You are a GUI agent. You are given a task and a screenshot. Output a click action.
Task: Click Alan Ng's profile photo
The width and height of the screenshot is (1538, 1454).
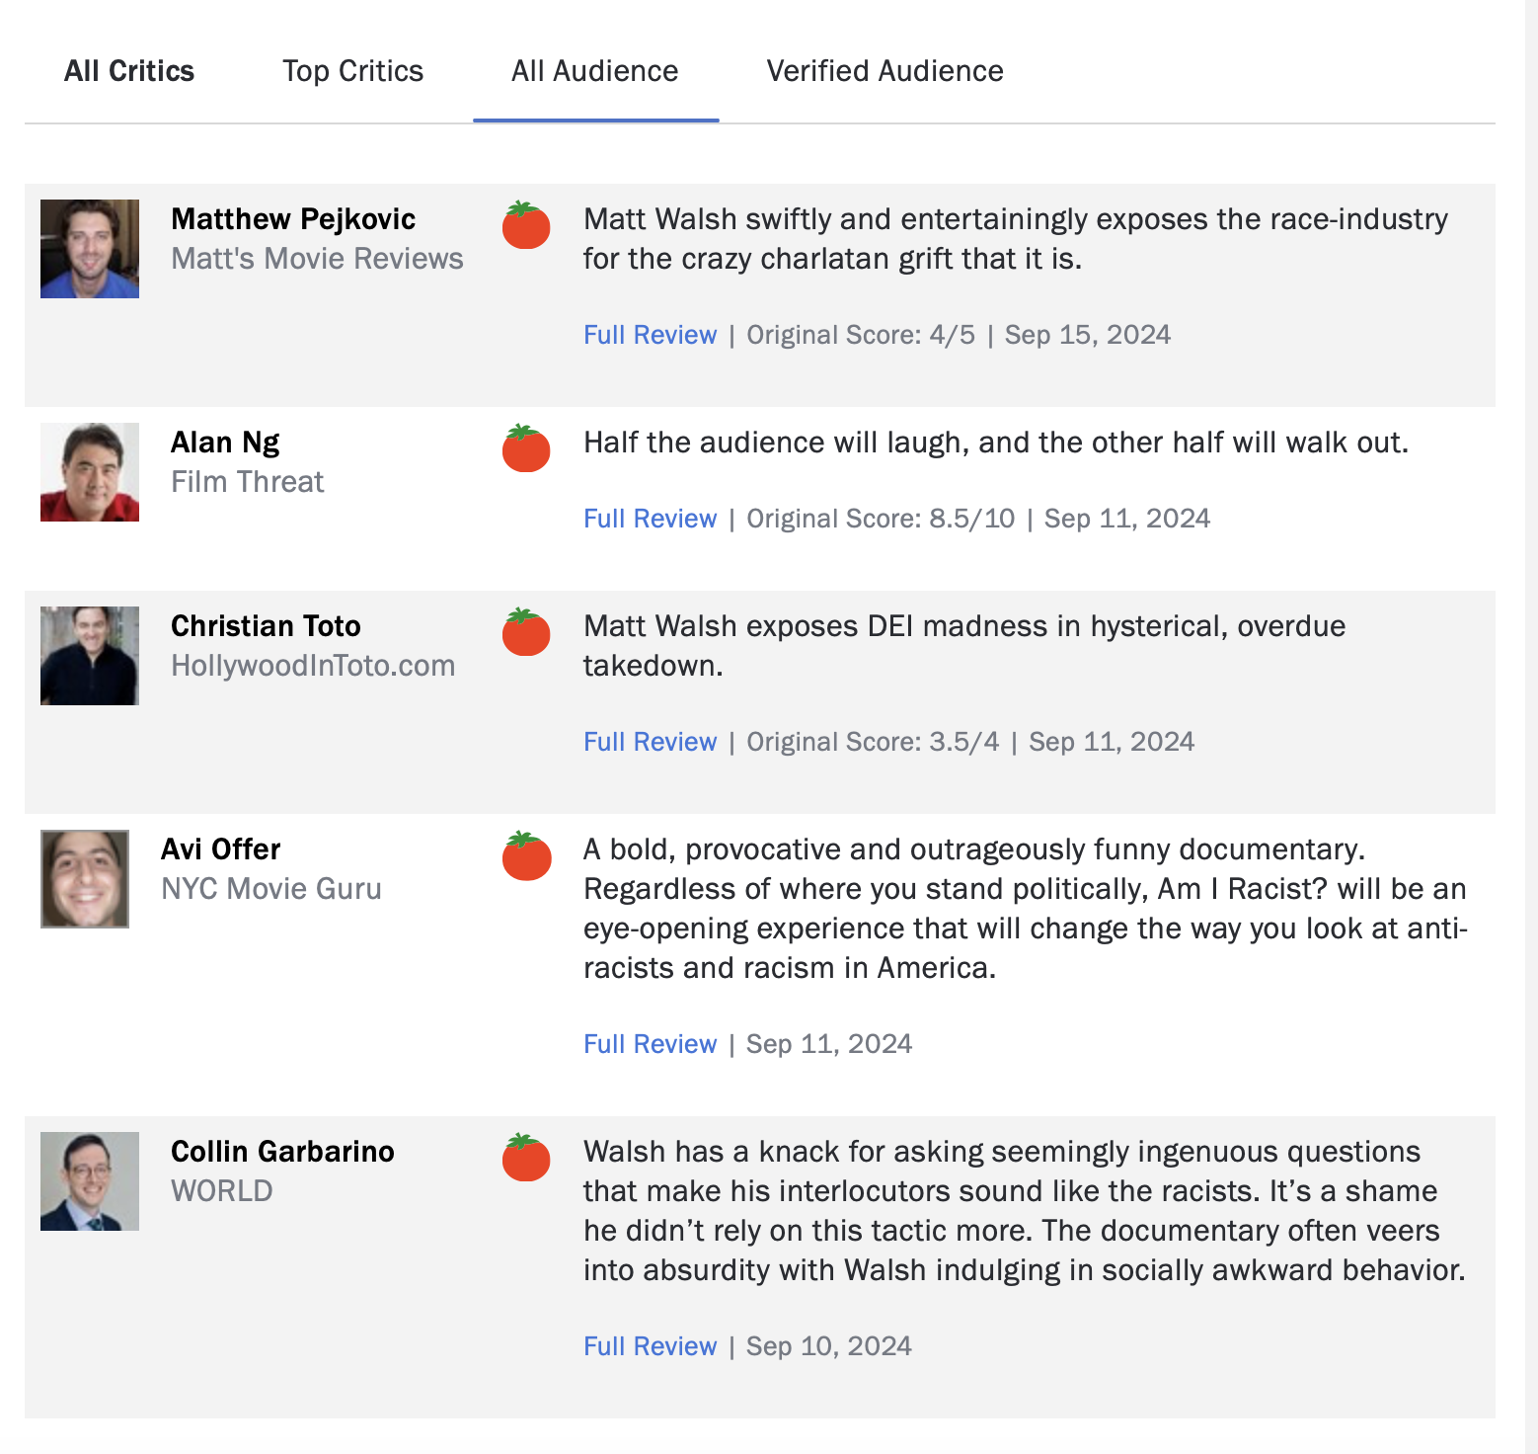click(90, 472)
